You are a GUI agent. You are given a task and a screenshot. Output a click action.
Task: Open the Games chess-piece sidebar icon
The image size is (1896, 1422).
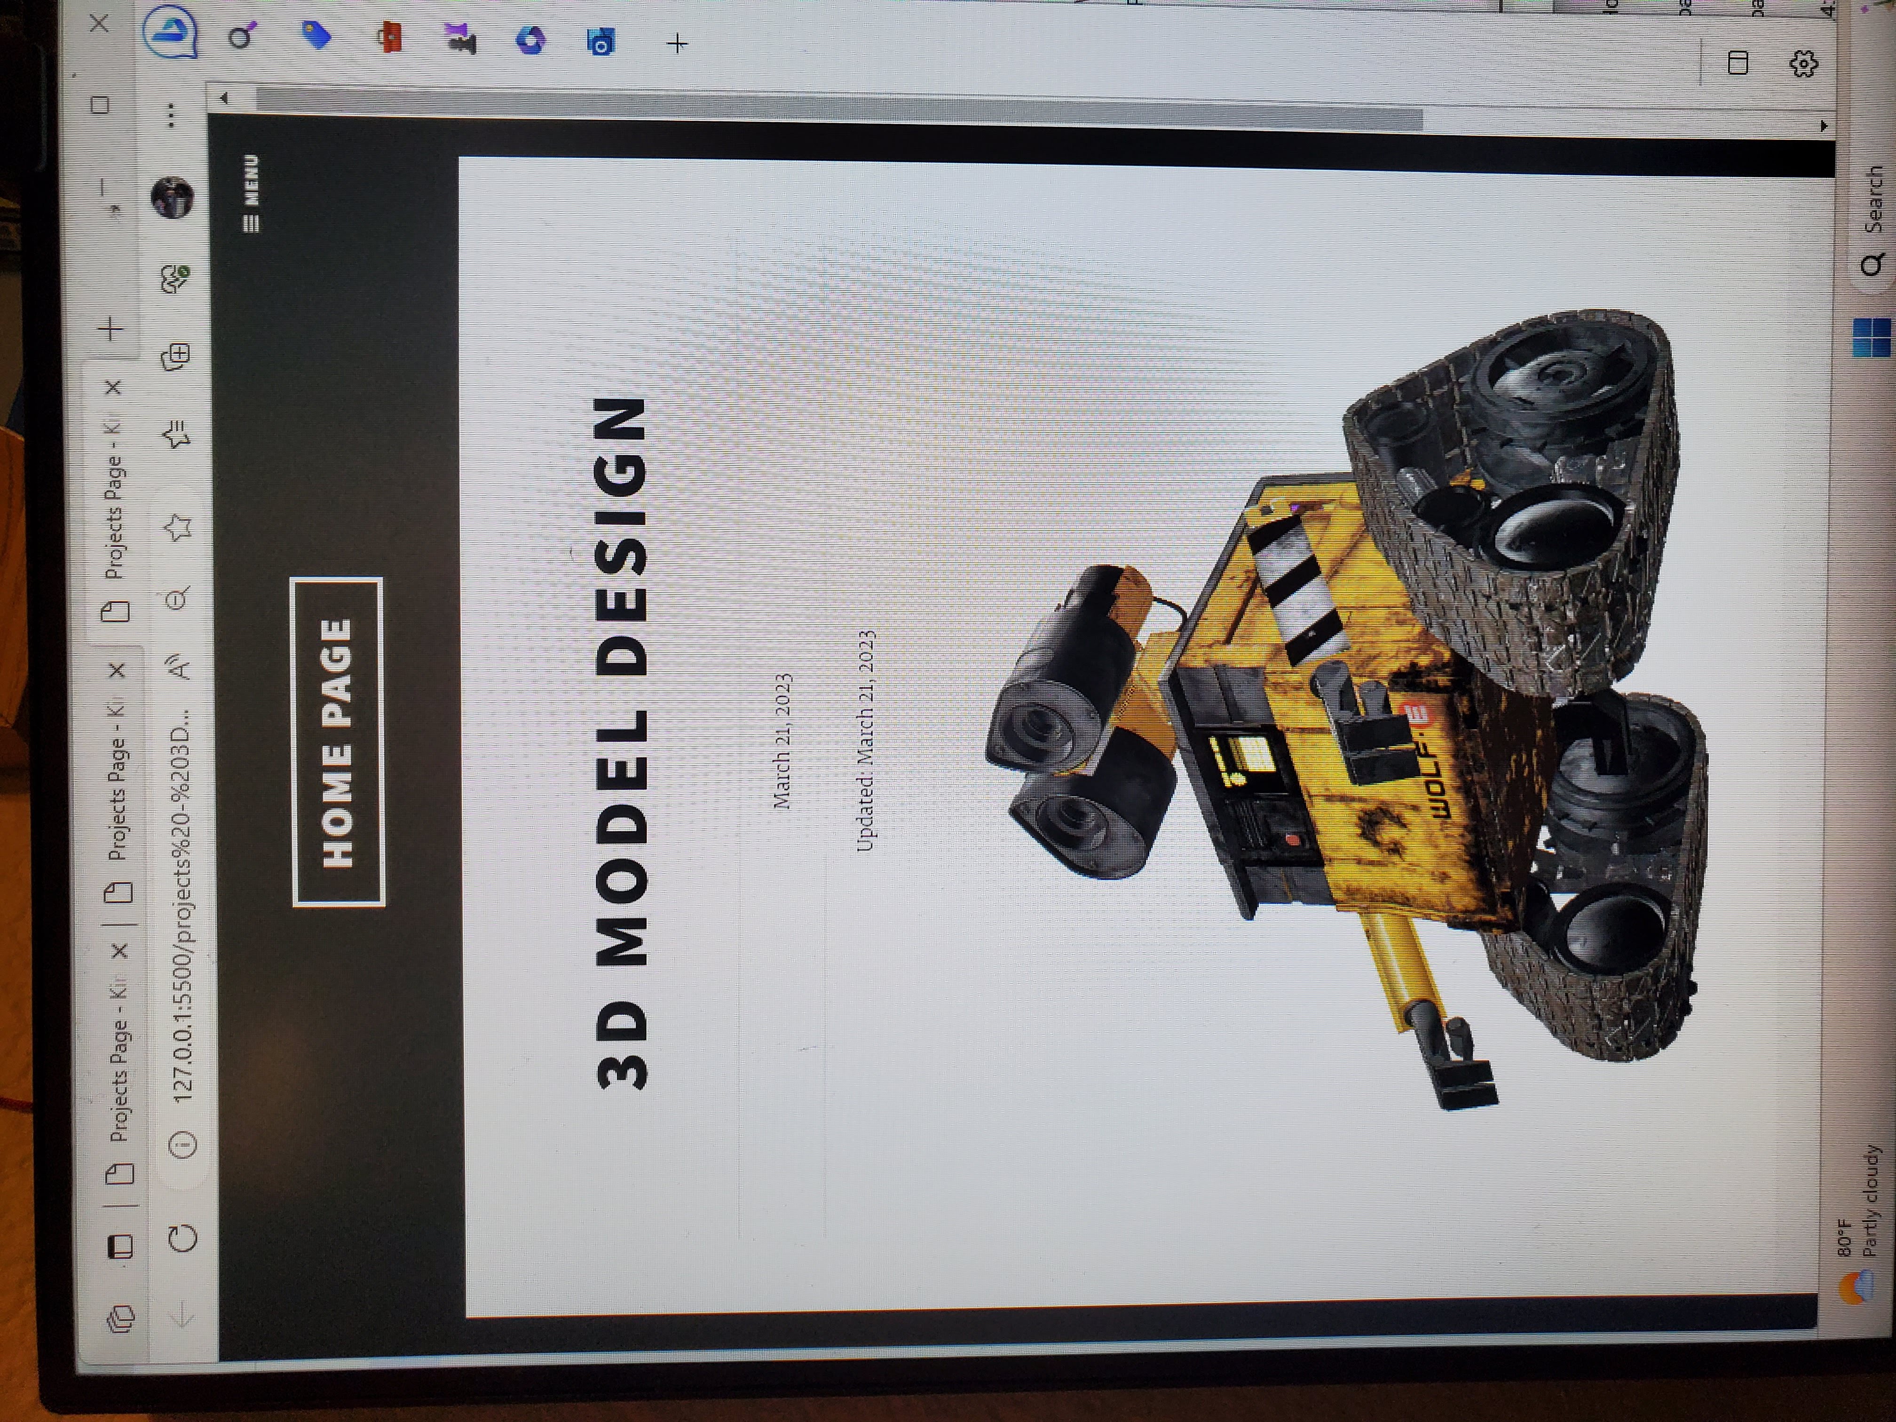[460, 39]
